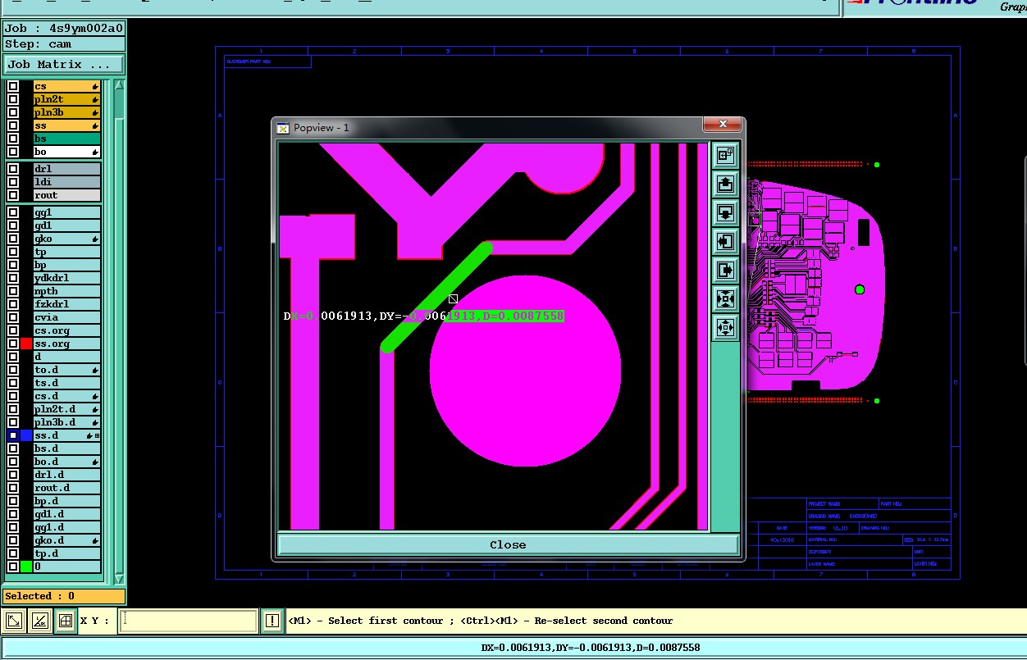Toggle the checkbox for layer bs
This screenshot has height=660, width=1027.
click(13, 139)
